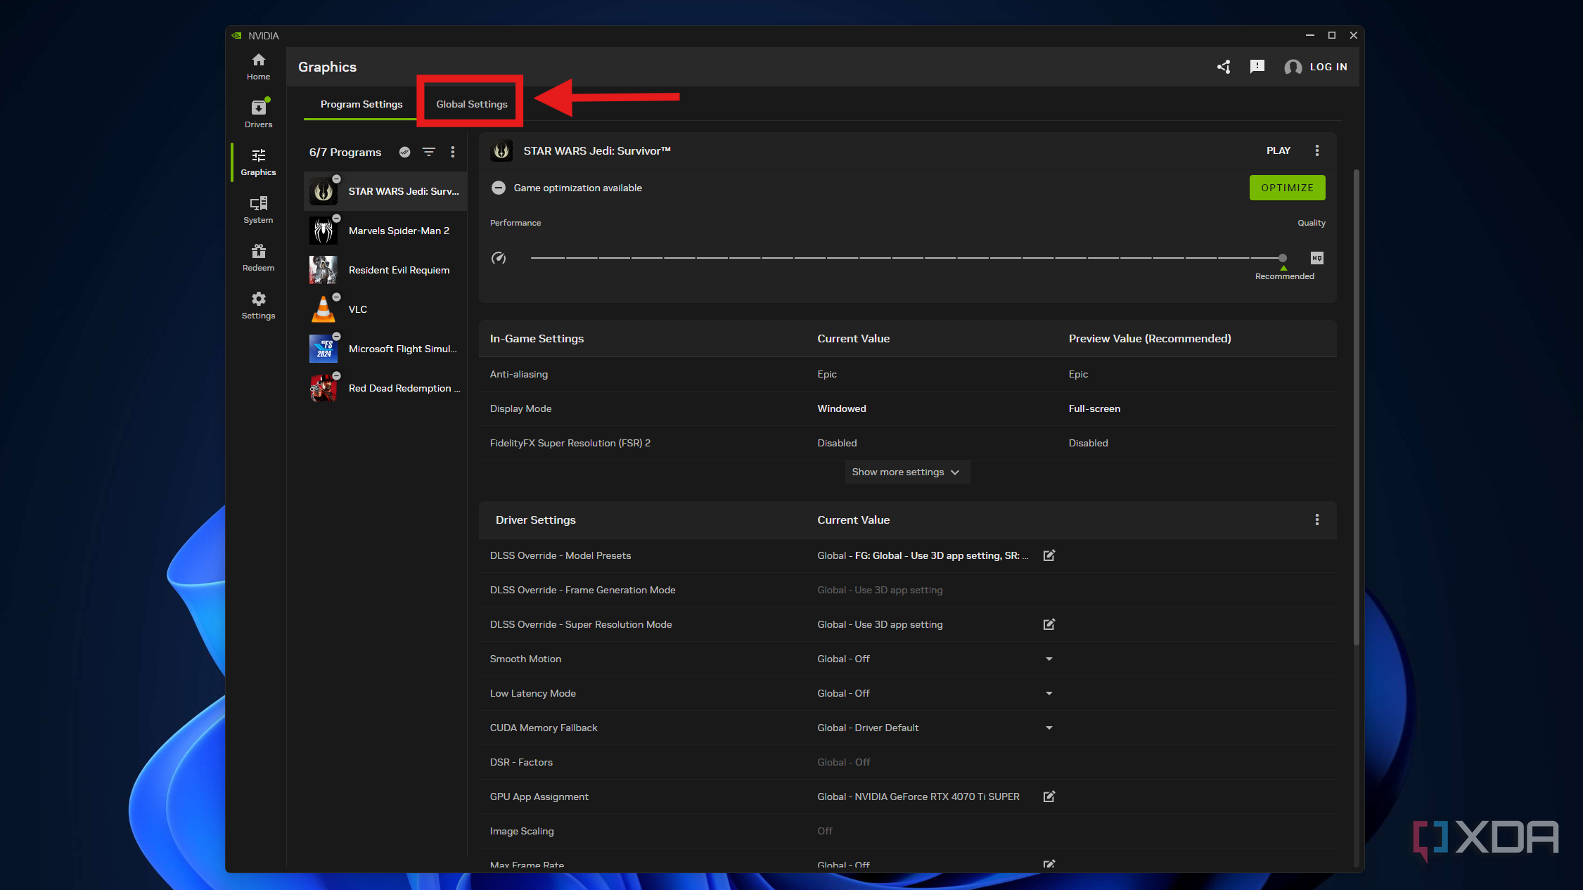1583x890 pixels.
Task: Click Full-screen preview value
Action: (1094, 408)
